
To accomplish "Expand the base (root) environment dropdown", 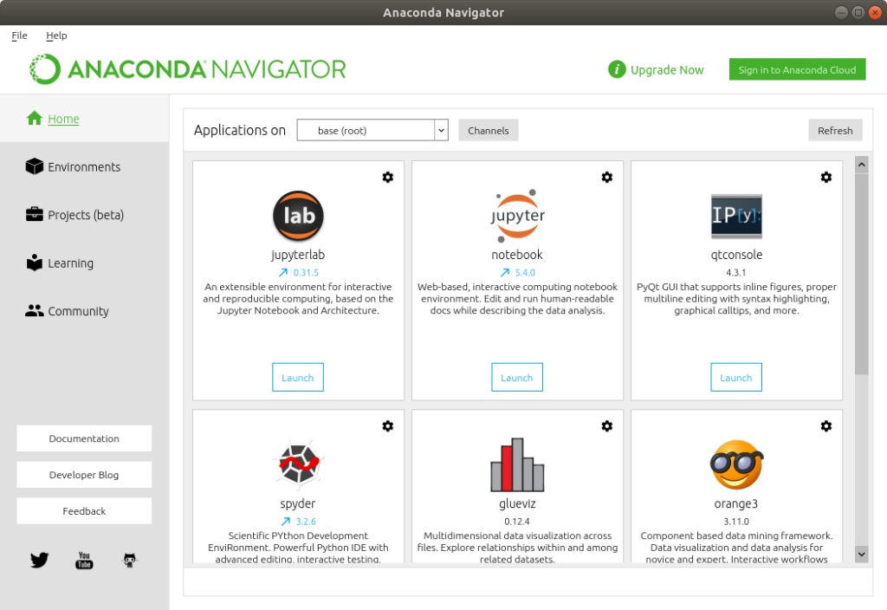I will (441, 130).
